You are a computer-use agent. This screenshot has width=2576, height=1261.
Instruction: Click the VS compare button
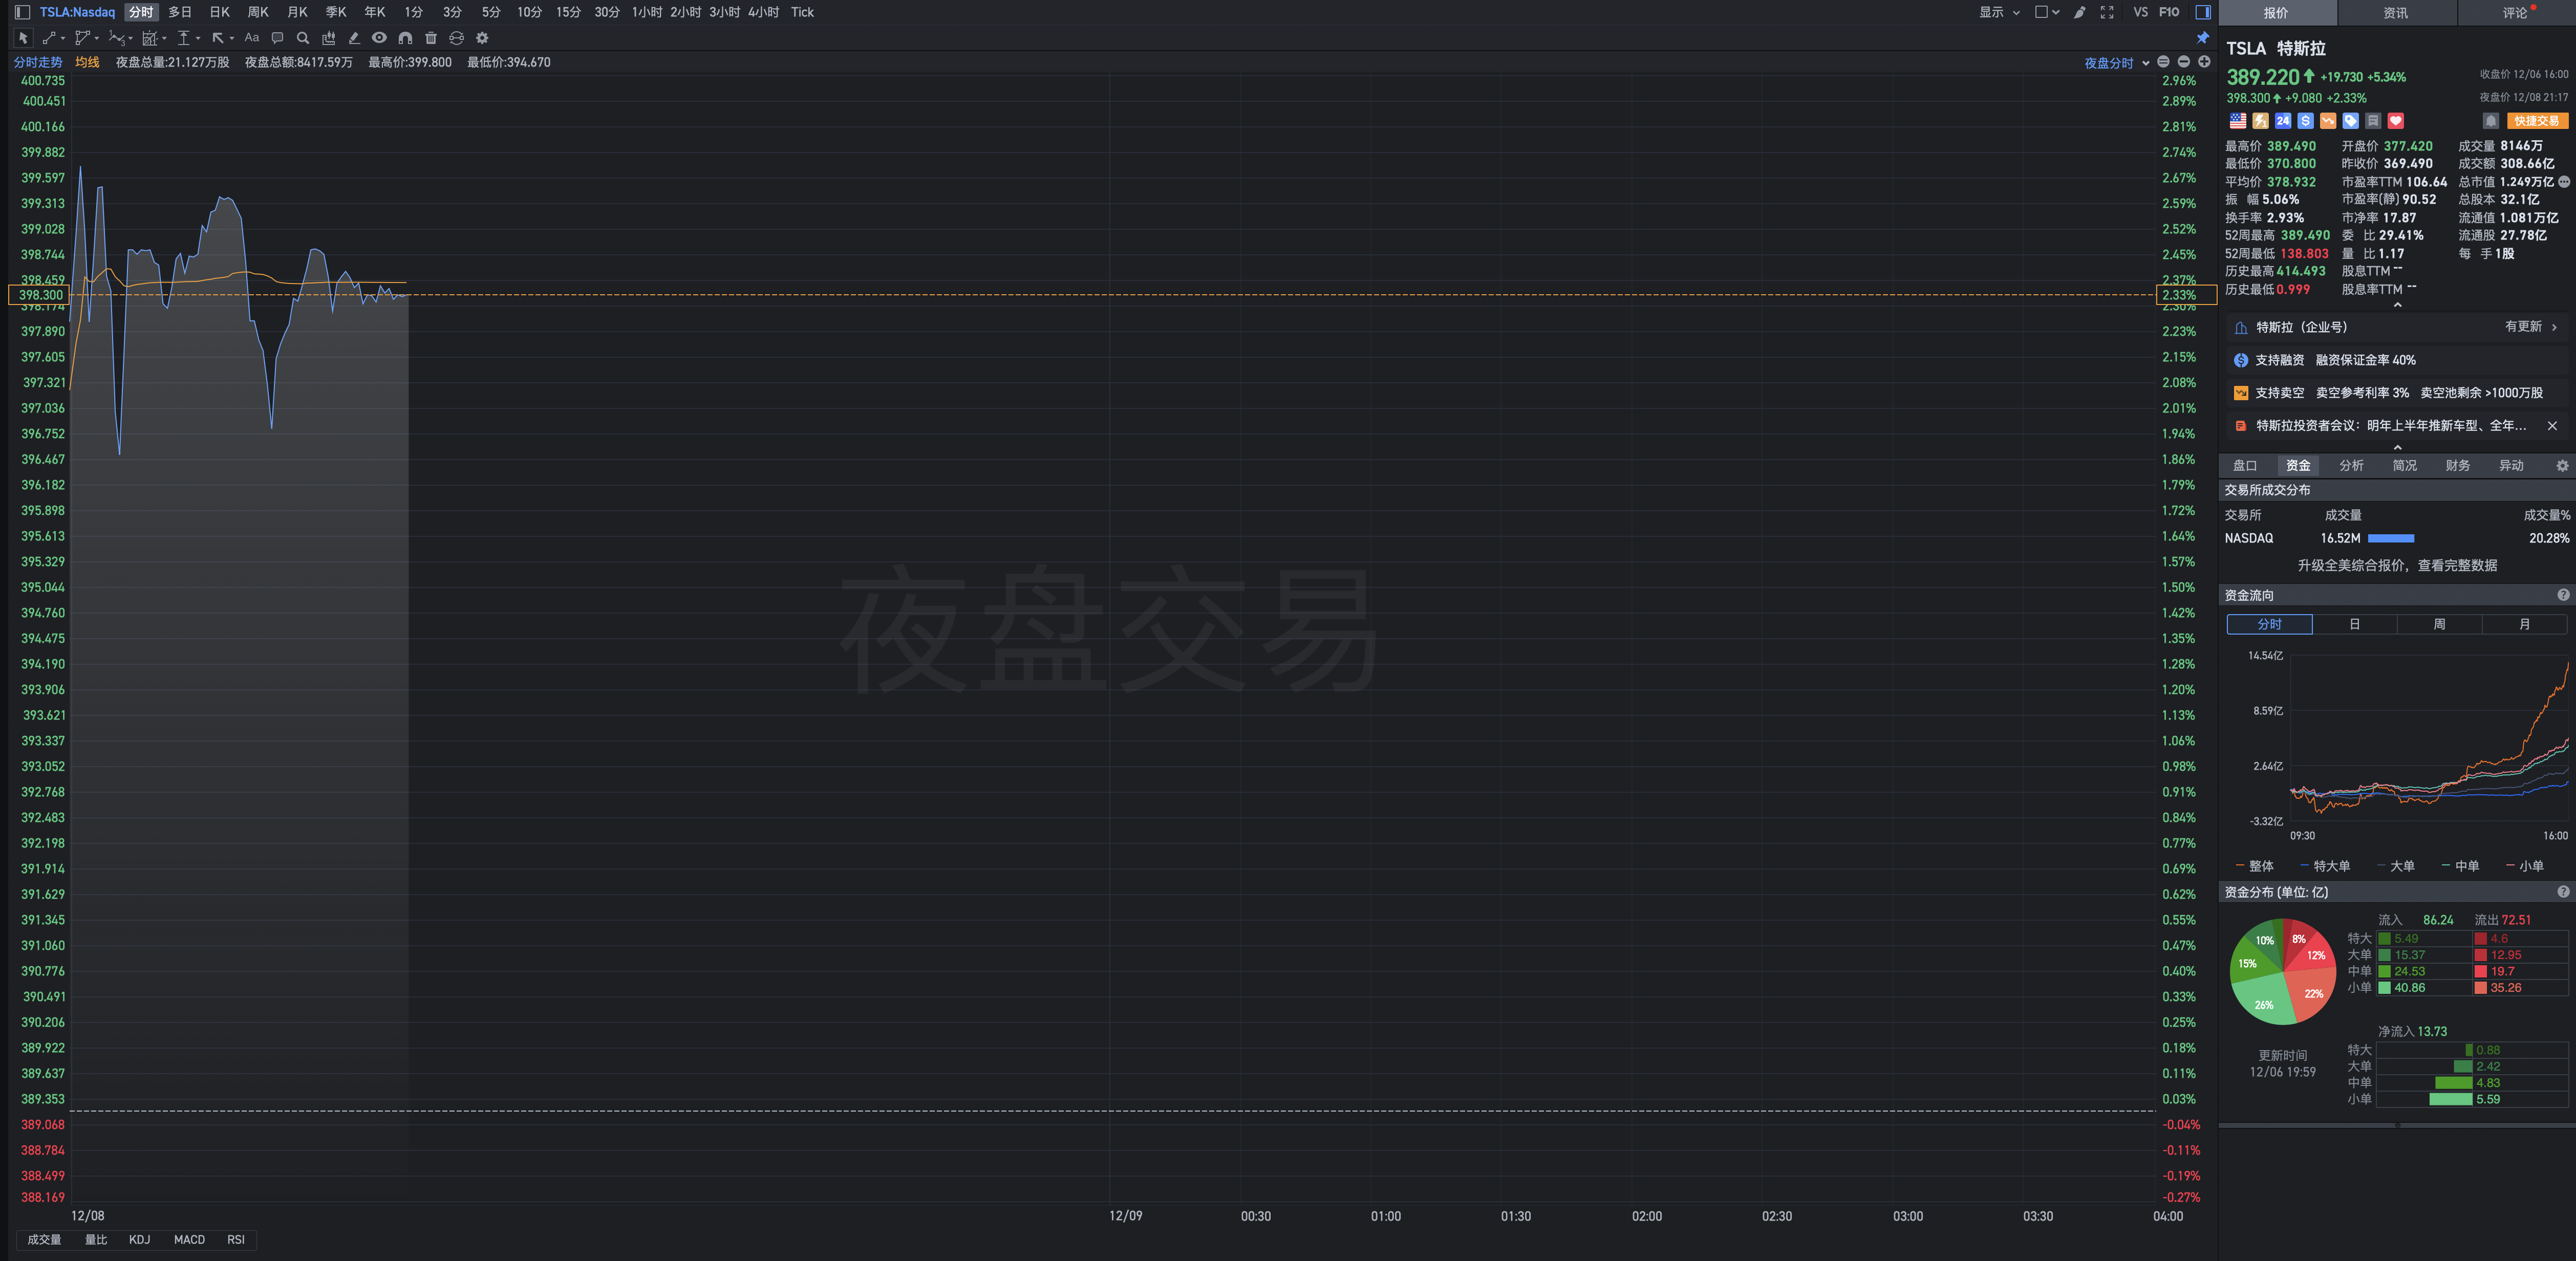2140,12
